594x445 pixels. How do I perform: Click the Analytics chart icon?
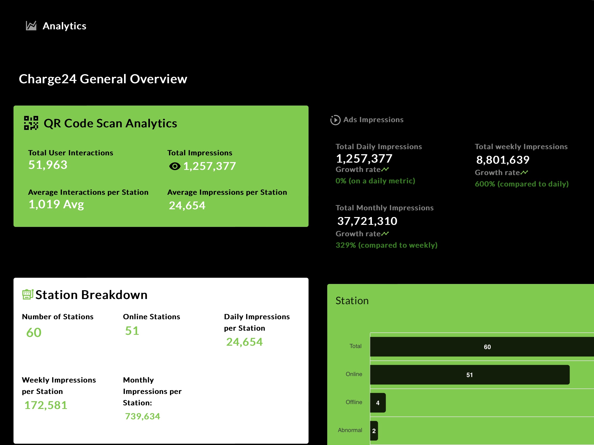(31, 26)
